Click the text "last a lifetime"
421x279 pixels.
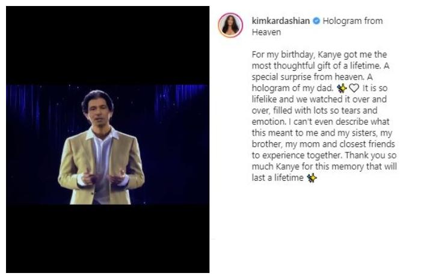tap(278, 178)
